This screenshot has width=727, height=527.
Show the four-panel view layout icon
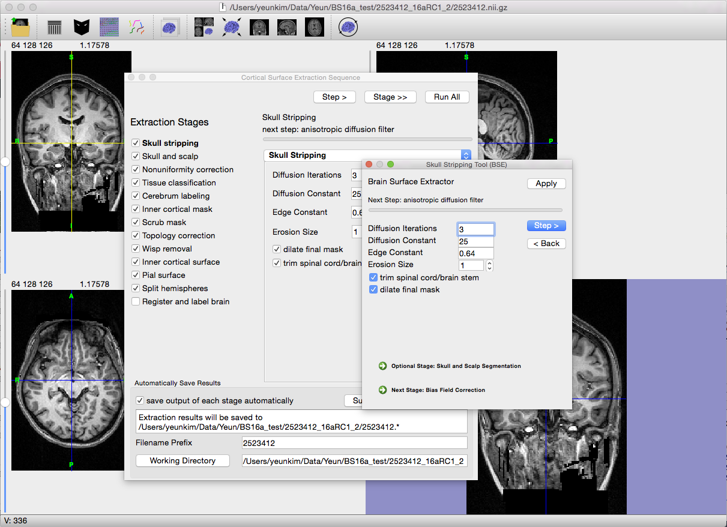click(x=204, y=27)
